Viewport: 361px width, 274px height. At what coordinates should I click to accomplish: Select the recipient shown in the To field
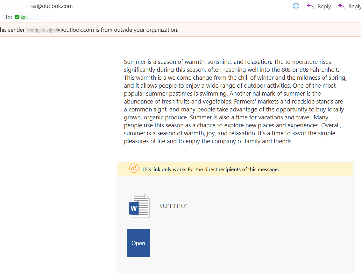point(35,17)
